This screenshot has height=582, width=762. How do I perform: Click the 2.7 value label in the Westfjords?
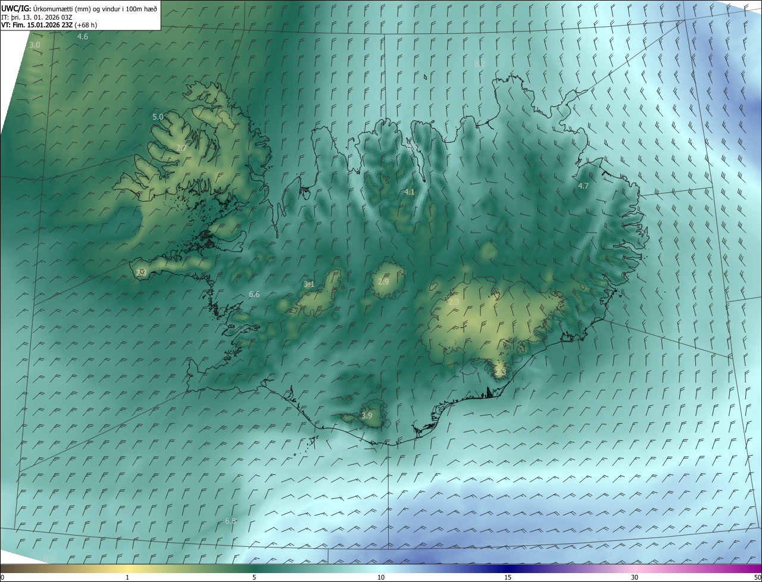click(182, 148)
